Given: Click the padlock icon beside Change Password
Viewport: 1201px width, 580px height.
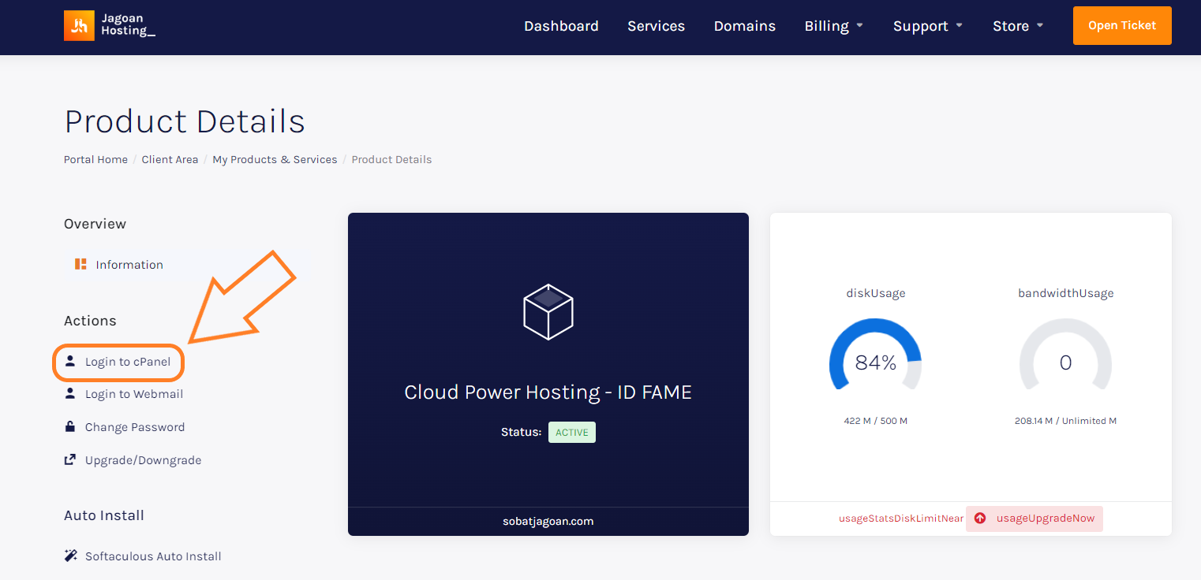Looking at the screenshot, I should 70,426.
